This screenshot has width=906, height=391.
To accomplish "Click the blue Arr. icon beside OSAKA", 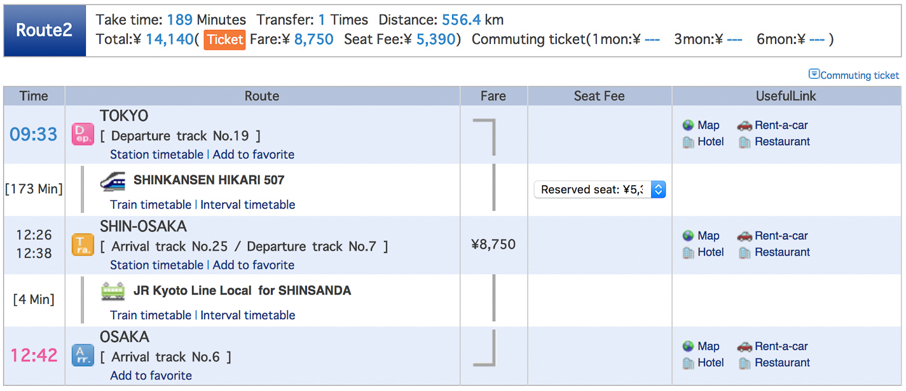I will (x=83, y=355).
